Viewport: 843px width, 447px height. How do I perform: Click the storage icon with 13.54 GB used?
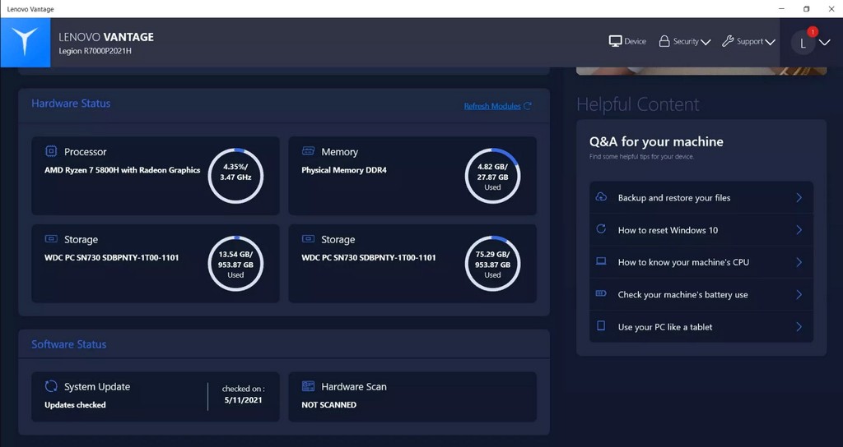(51, 238)
